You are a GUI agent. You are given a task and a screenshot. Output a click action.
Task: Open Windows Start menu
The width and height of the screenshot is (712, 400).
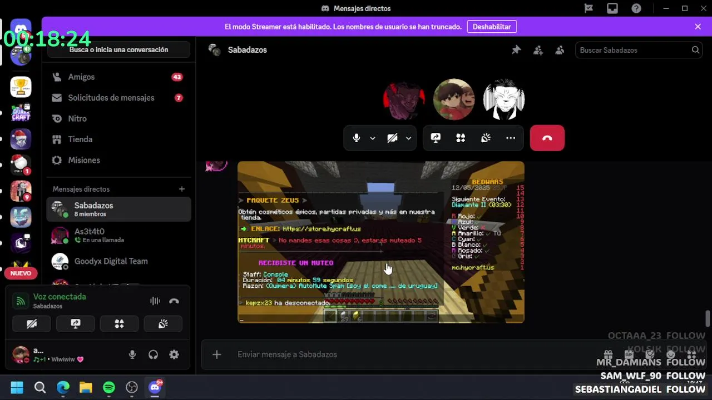pyautogui.click(x=17, y=387)
